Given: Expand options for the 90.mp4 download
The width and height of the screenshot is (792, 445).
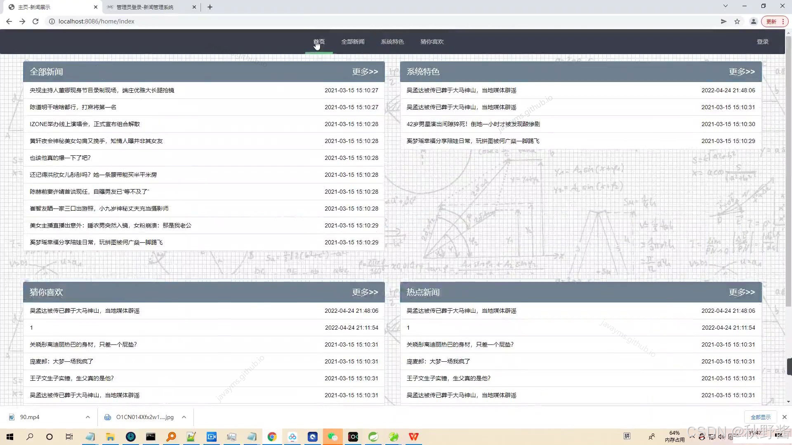Looking at the screenshot, I should [88, 417].
